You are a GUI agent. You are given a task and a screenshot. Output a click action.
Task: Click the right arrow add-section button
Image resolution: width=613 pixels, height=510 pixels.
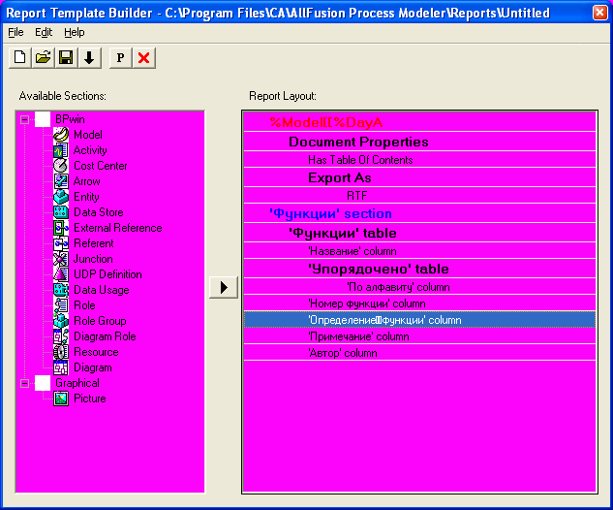pos(224,287)
